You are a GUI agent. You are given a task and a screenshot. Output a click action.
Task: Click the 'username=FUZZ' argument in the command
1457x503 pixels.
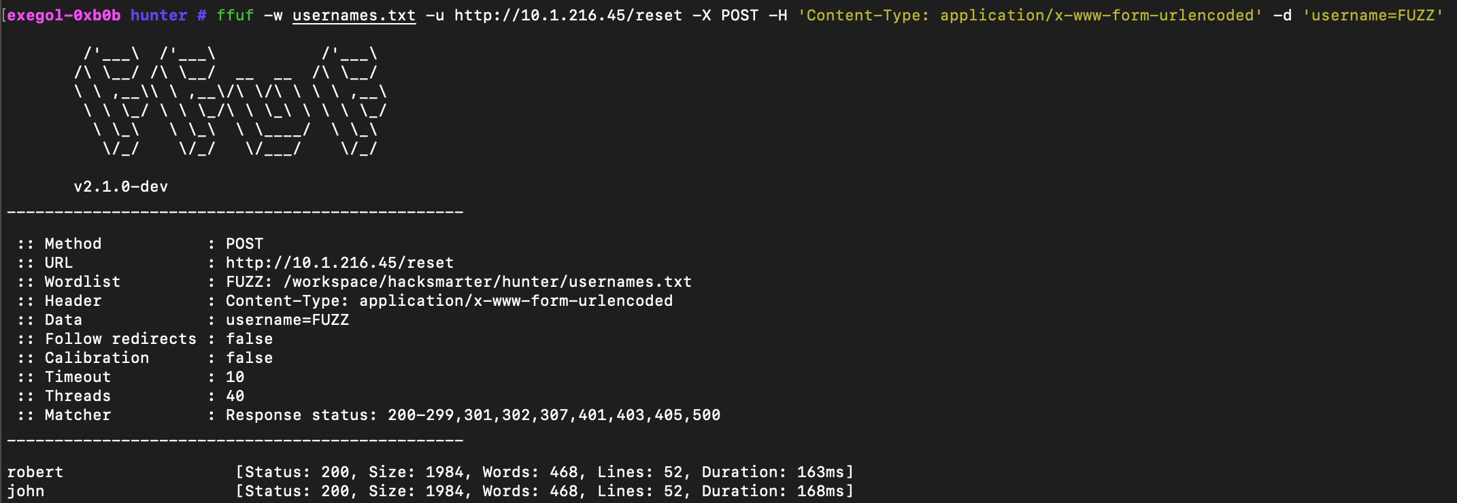tap(1373, 15)
